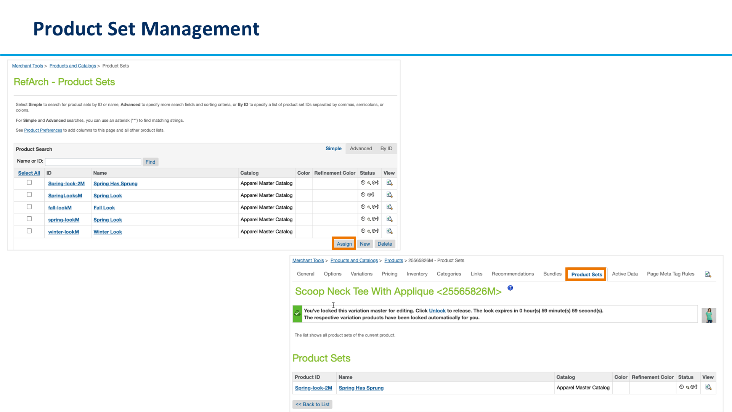Open the fall-lookM ID link

click(x=59, y=208)
